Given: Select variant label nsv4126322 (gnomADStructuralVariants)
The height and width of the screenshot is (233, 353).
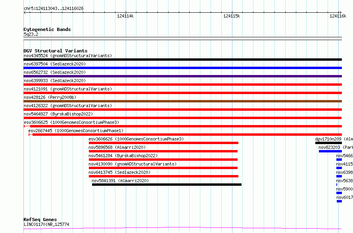Looking at the screenshot, I should tap(68, 106).
